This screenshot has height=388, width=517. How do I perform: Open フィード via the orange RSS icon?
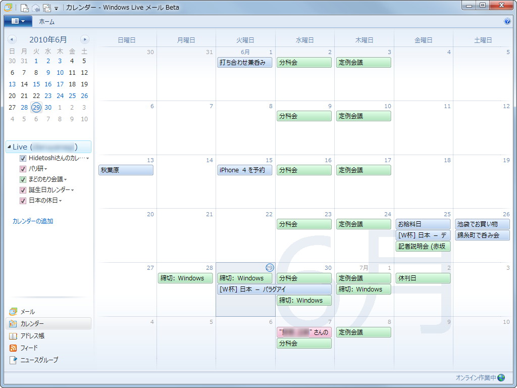pos(13,348)
